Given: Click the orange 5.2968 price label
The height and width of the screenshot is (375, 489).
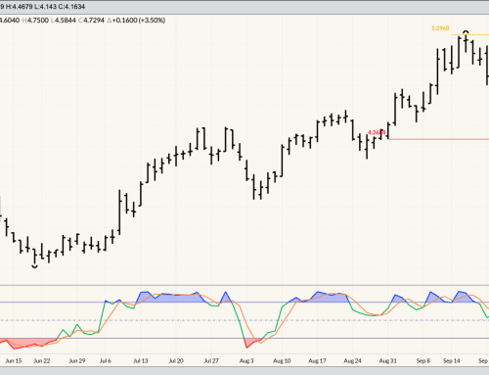Looking at the screenshot, I should click(x=440, y=28).
